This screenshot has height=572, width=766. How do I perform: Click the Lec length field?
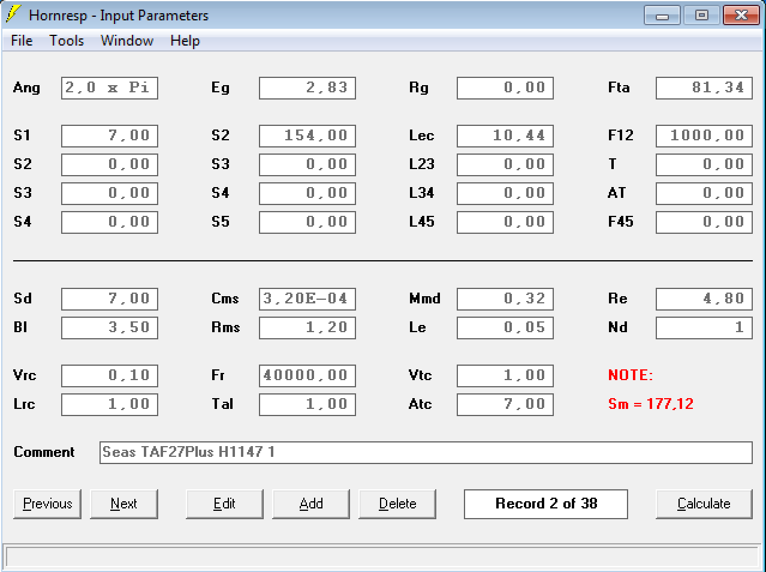click(x=505, y=136)
